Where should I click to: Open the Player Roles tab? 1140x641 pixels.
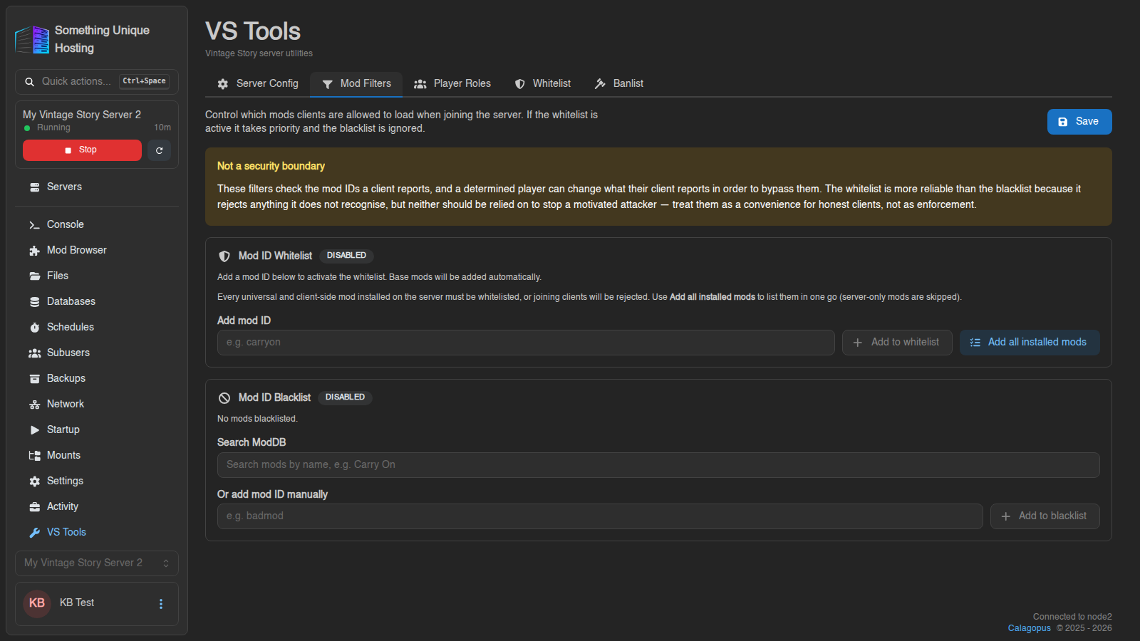452,84
